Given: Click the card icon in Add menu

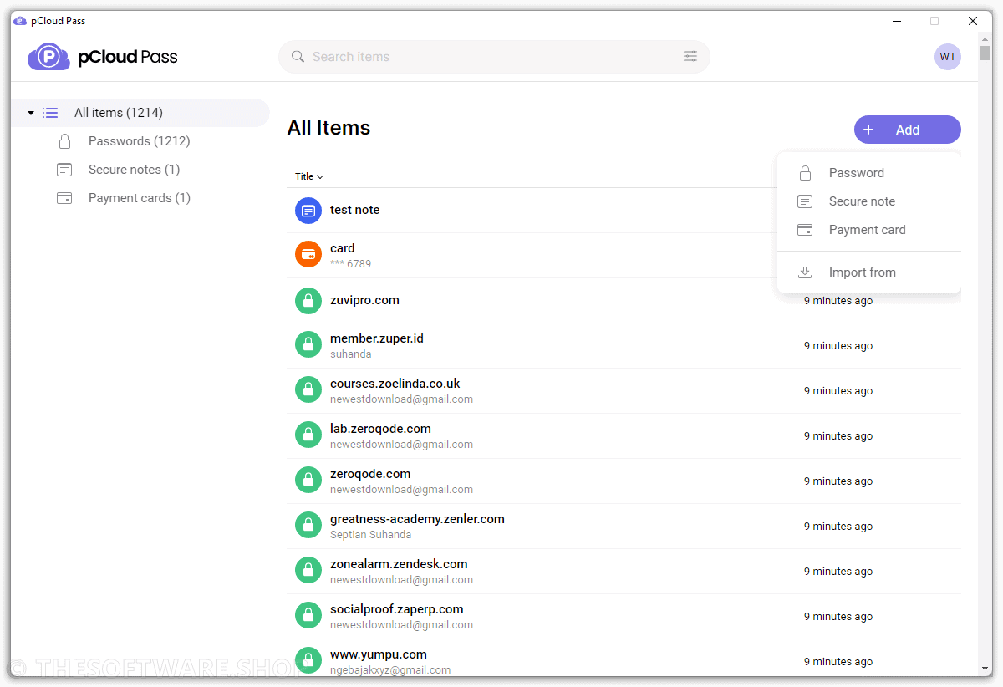Looking at the screenshot, I should 805,230.
